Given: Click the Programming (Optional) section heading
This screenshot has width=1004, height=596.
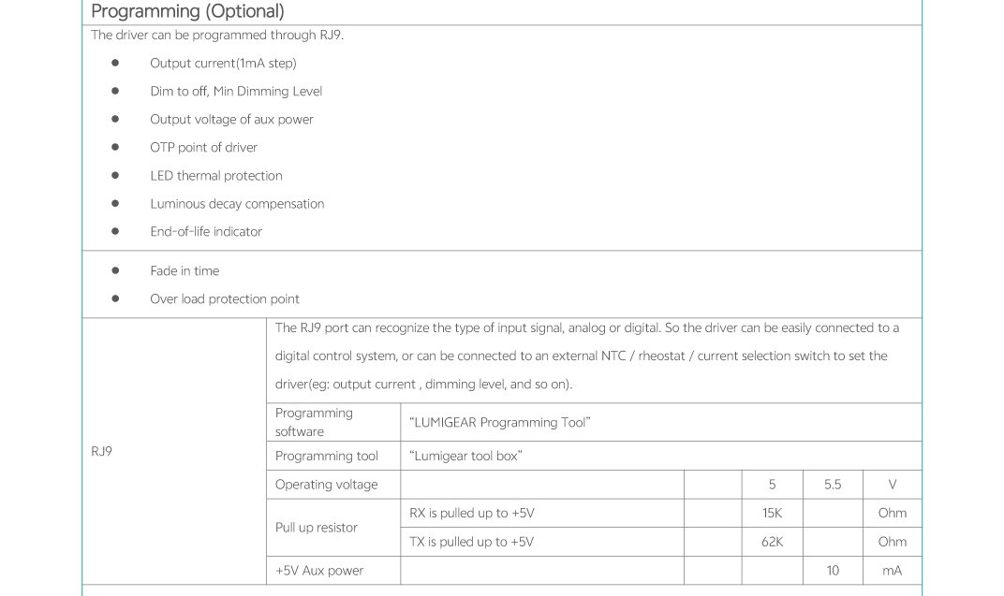Looking at the screenshot, I should point(187,12).
